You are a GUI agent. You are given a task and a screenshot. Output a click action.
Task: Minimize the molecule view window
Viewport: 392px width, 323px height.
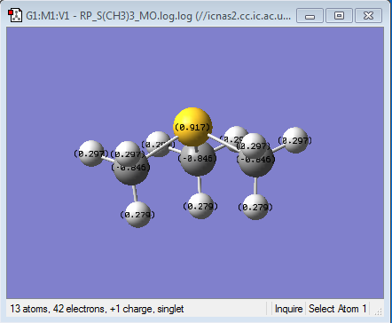click(310, 15)
